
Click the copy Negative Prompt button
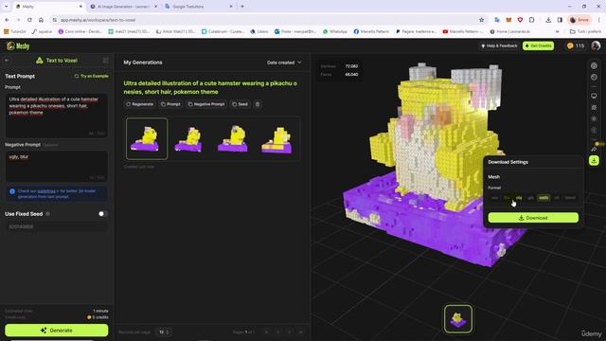point(206,104)
